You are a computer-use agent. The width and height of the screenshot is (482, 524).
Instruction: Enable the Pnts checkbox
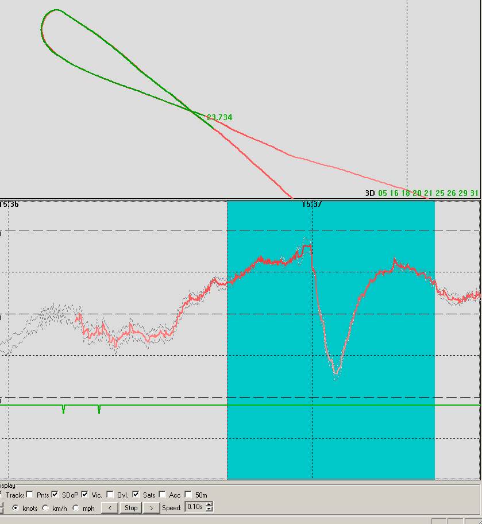click(30, 495)
